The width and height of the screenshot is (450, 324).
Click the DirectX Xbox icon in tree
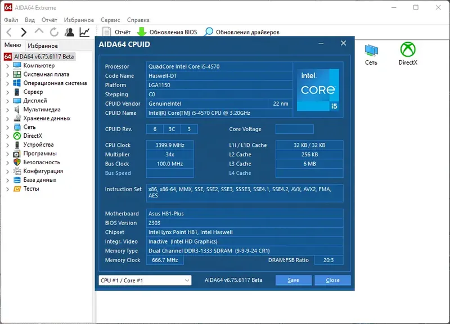click(17, 136)
